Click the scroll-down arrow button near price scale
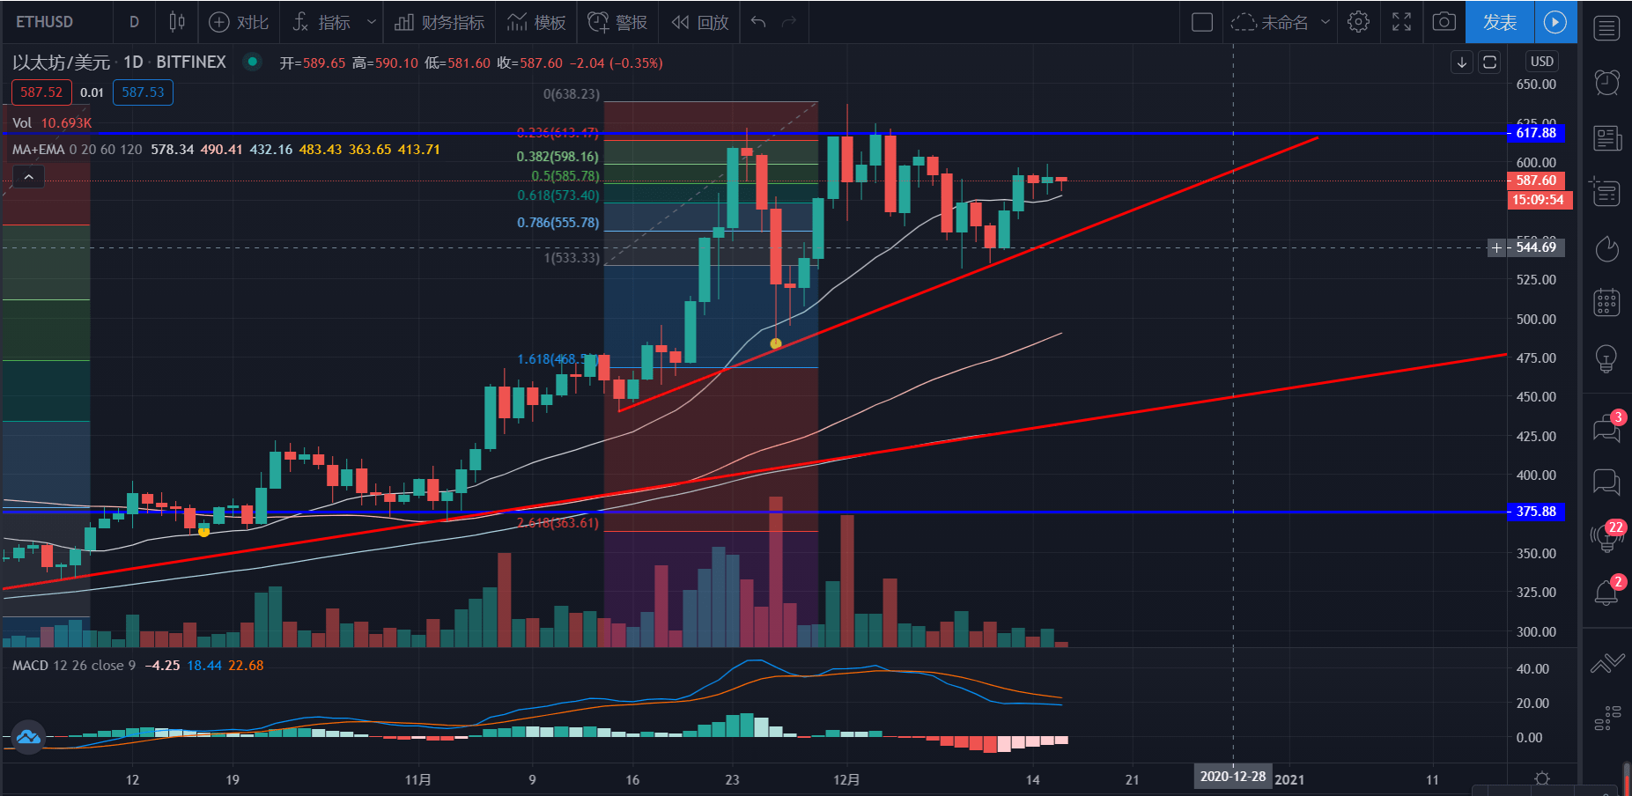Viewport: 1632px width, 796px height. click(1462, 62)
